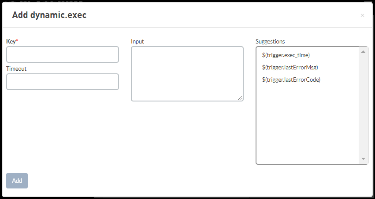Focus the Timeout text field
Viewport: 375px width, 199px height.
click(63, 82)
